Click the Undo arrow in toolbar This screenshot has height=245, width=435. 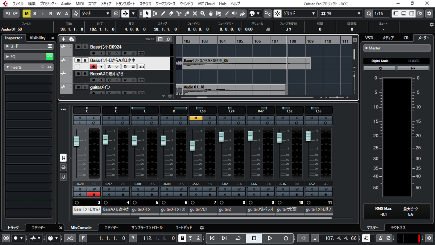click(x=8, y=13)
